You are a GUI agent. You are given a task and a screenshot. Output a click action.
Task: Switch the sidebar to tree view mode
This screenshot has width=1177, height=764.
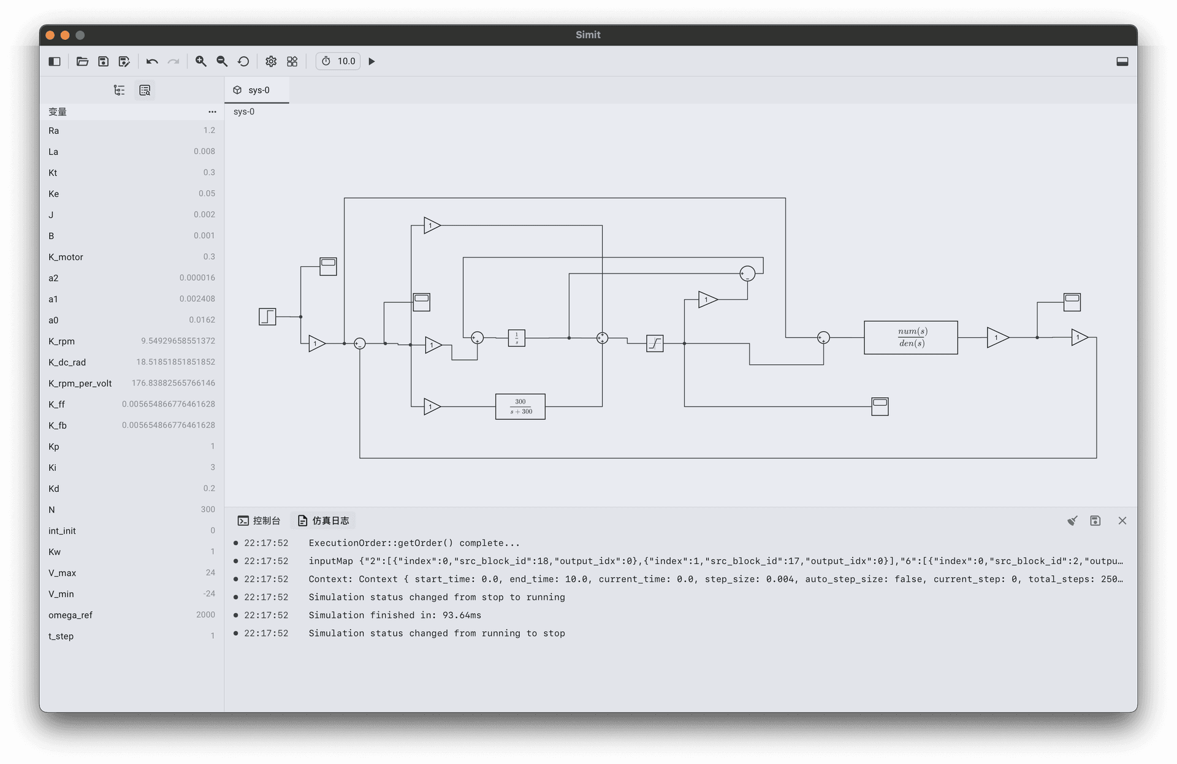click(x=120, y=90)
